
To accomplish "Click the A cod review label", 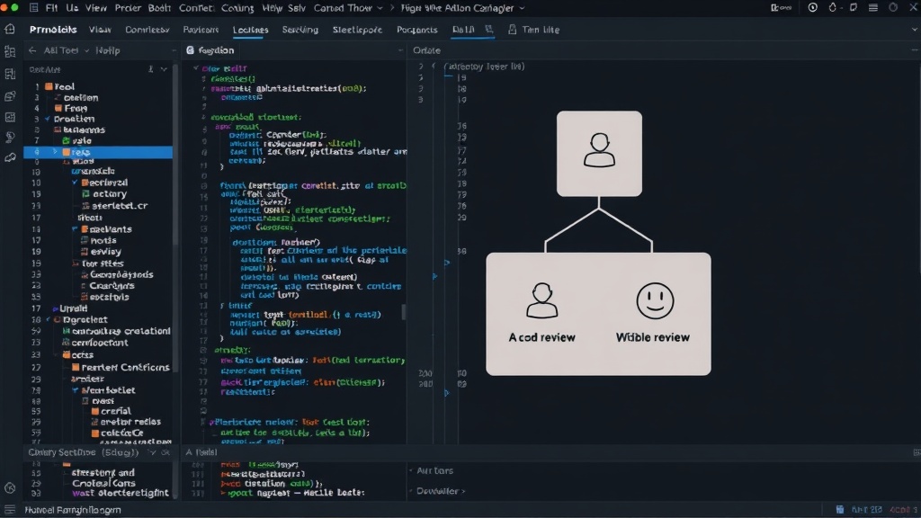I will point(541,337).
